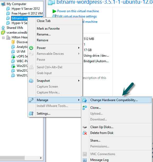This screenshot has width=153, height=162.
Task: Select Rename in the context menu
Action: (x=44, y=34)
